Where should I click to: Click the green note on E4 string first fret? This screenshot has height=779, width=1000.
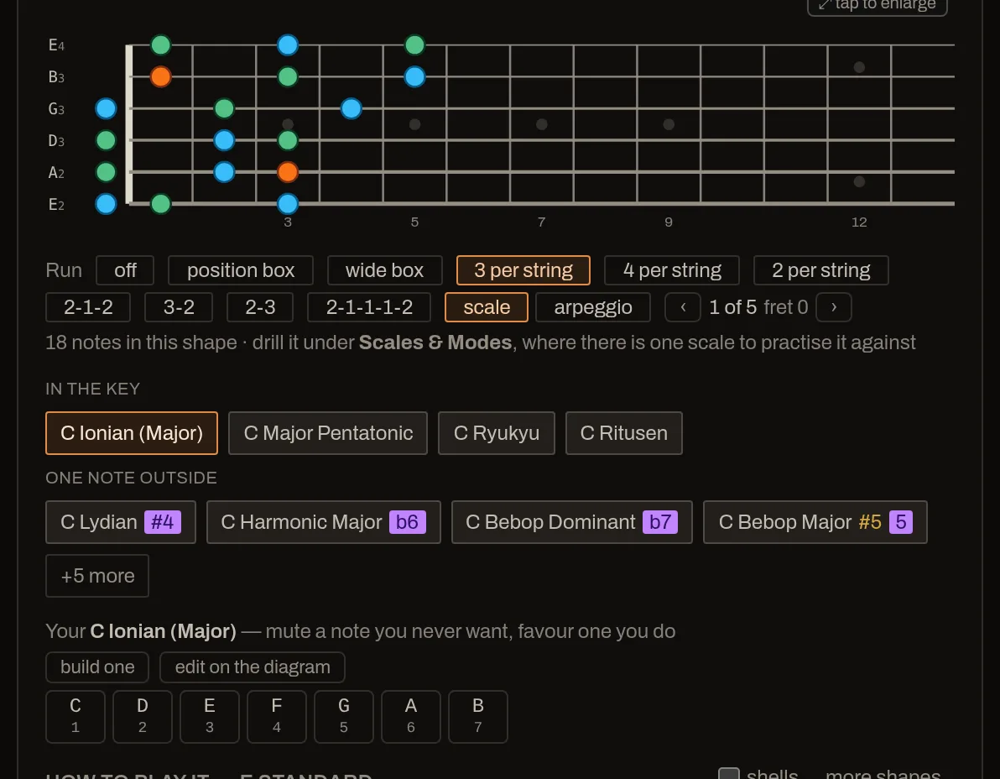tap(161, 44)
